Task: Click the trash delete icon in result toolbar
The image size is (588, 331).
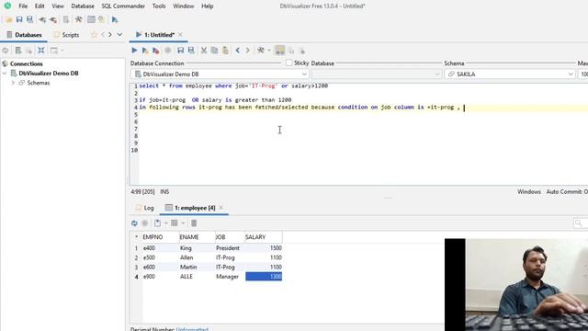Action: (194, 223)
